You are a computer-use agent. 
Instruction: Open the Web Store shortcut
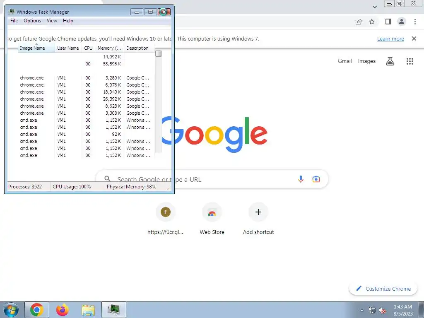coord(212,219)
